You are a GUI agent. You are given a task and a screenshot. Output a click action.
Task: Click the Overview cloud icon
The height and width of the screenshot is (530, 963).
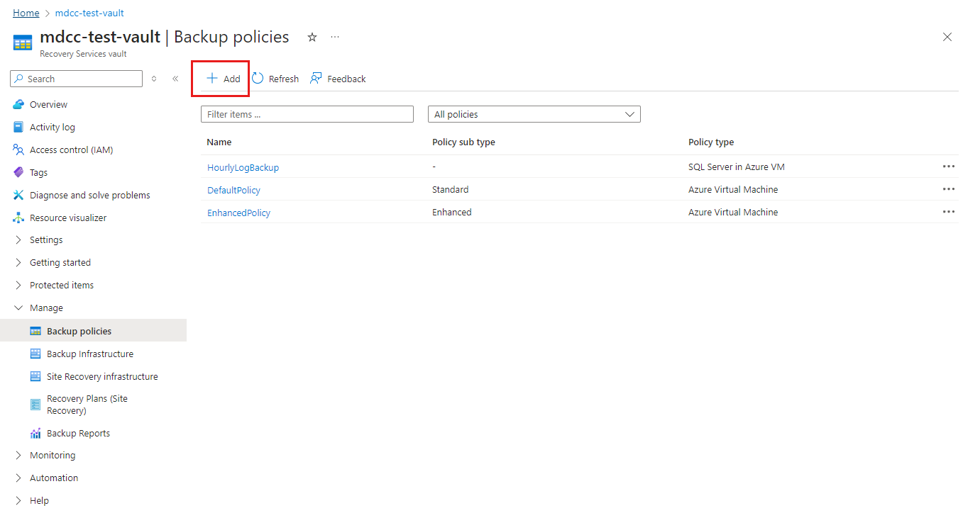point(18,105)
